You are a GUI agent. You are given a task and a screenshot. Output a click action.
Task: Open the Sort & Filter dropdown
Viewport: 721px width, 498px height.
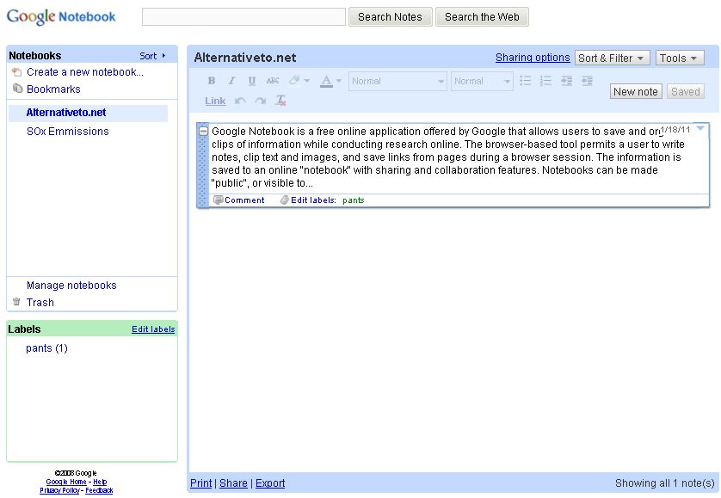(612, 58)
